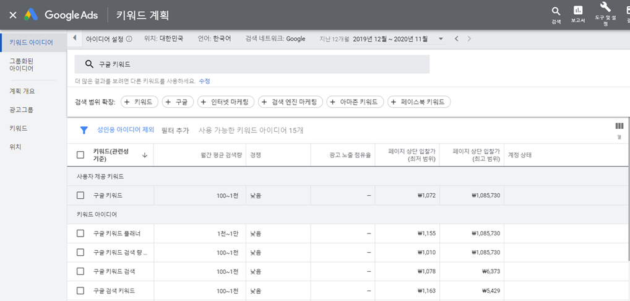630x301 pixels.
Task: Click the ₩1,010 bid value
Action: click(426, 252)
